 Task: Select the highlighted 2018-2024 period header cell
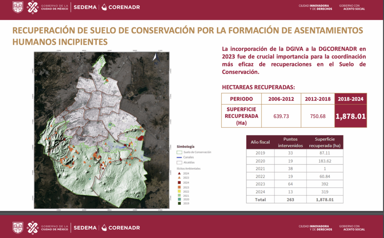click(x=350, y=99)
